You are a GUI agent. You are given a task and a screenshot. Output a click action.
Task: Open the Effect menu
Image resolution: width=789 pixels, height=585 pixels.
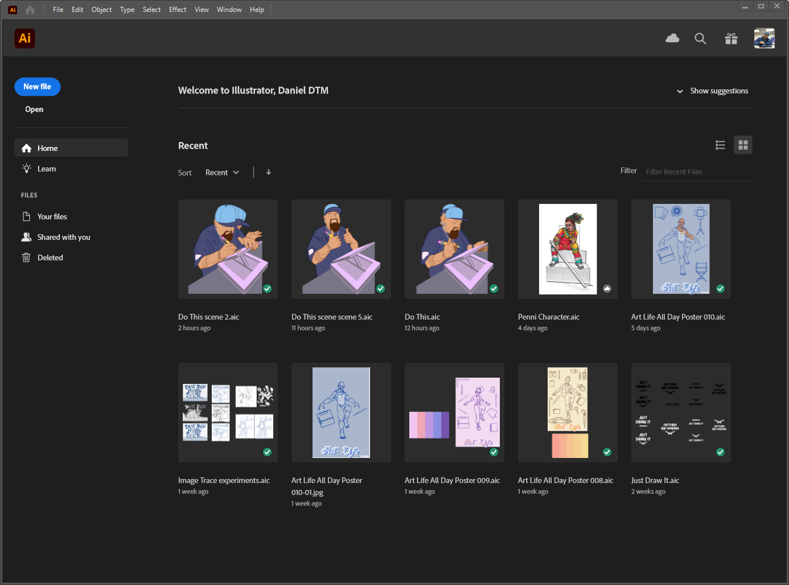click(178, 10)
